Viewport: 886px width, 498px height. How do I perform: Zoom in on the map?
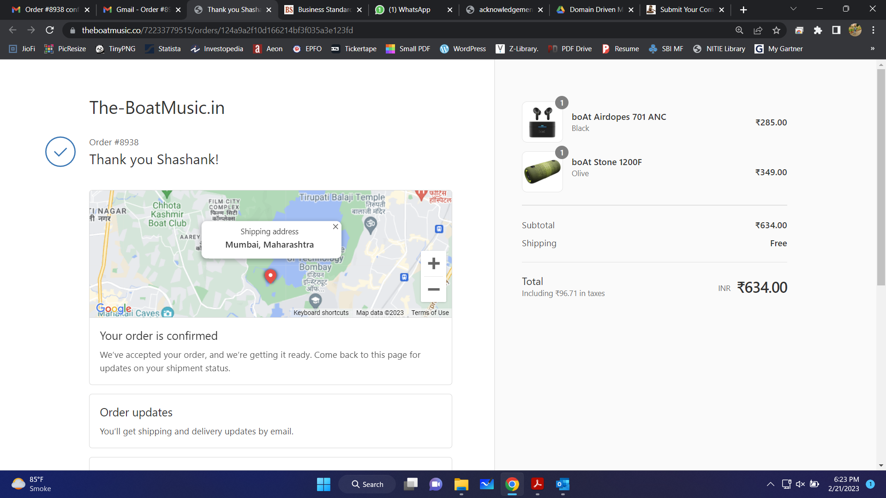(433, 263)
